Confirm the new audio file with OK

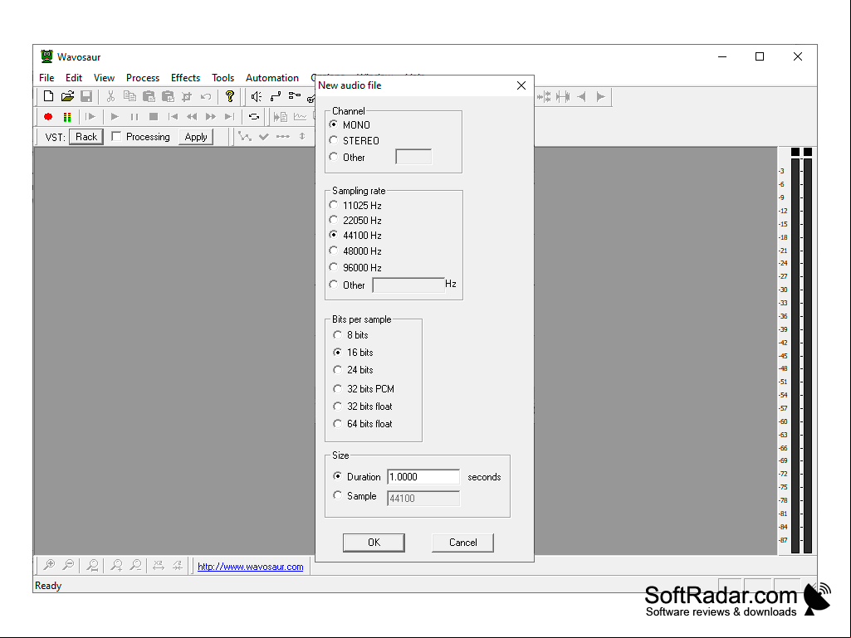point(374,543)
